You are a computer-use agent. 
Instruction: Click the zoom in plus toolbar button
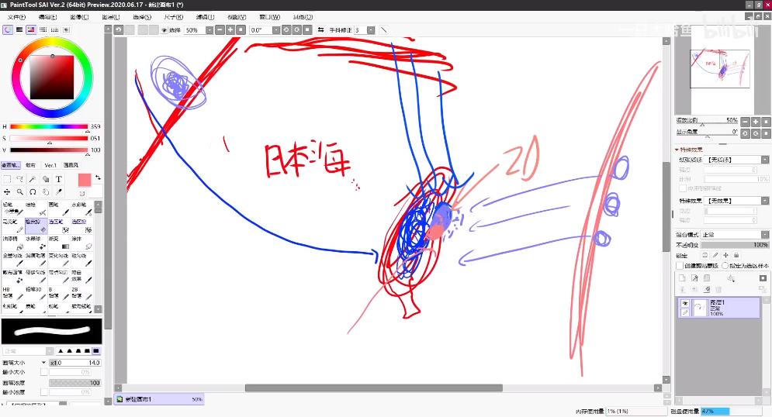[230, 30]
